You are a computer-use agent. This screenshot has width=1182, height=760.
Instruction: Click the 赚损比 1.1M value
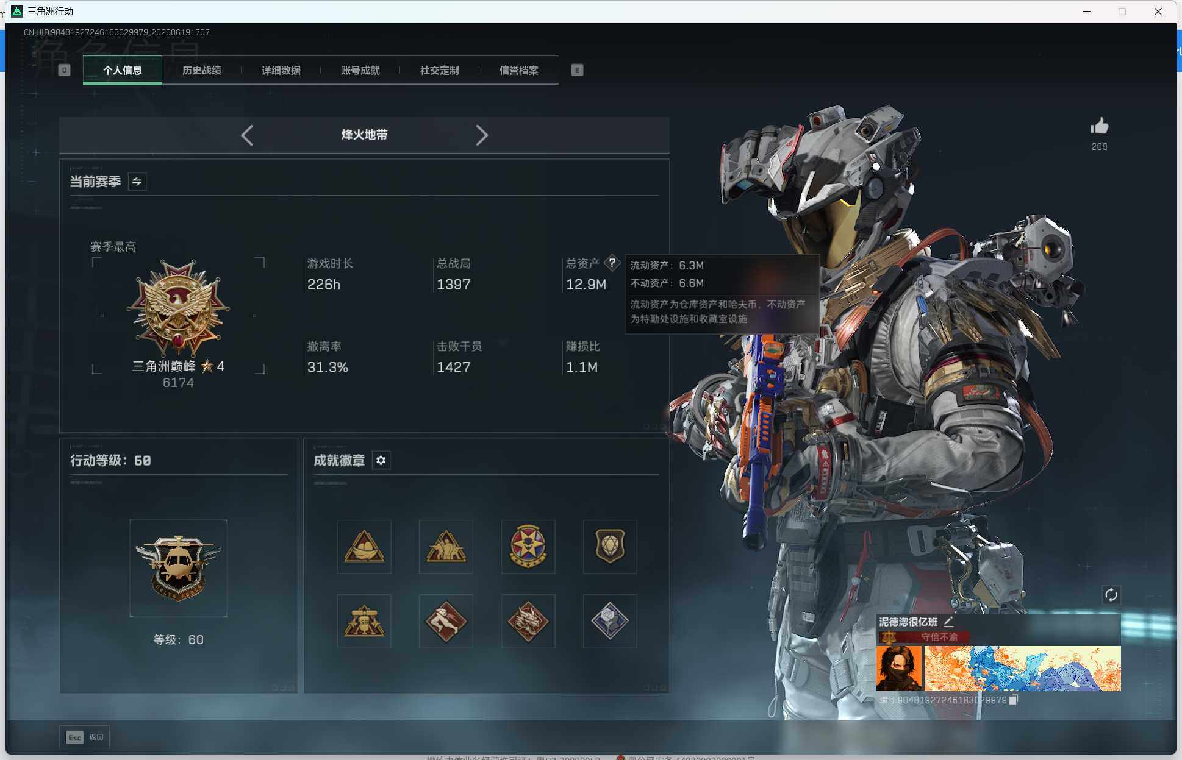click(x=582, y=368)
